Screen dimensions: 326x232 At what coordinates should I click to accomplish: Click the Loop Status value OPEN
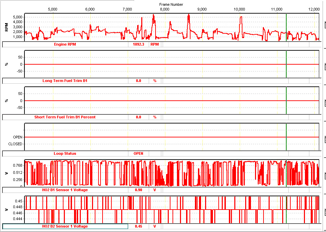click(x=138, y=153)
